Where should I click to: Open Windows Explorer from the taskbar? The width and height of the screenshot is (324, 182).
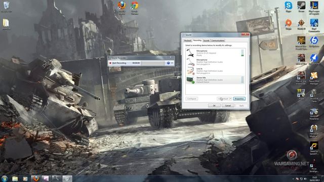[15, 178]
